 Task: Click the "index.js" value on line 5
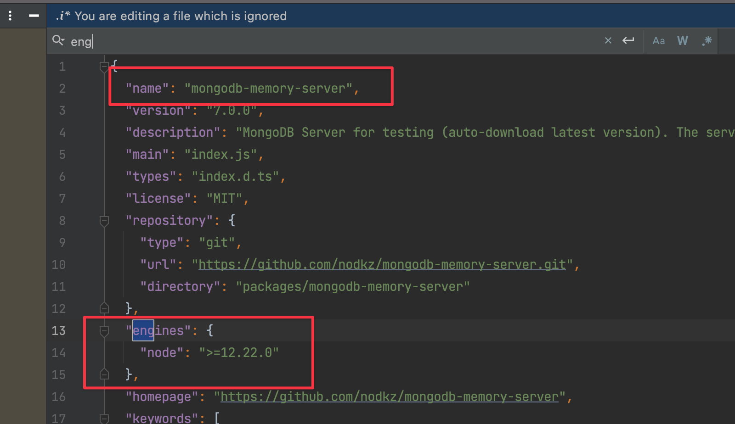(220, 155)
